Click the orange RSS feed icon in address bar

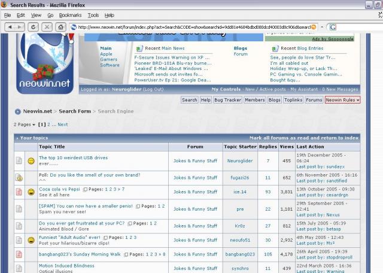tap(314, 27)
